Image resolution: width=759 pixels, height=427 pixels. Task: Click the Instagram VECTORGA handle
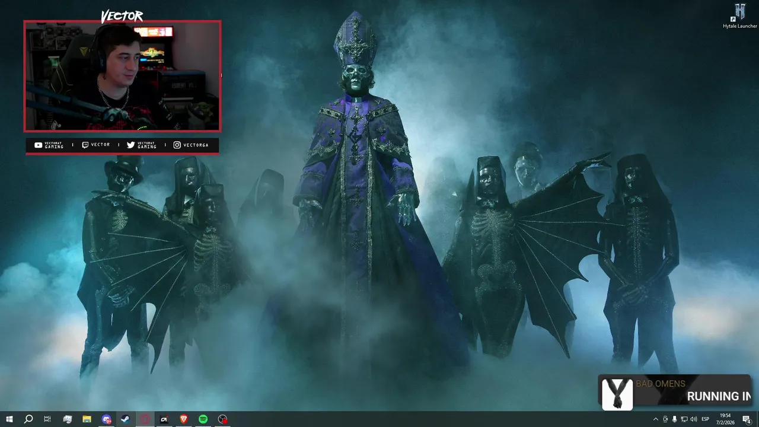pos(191,145)
